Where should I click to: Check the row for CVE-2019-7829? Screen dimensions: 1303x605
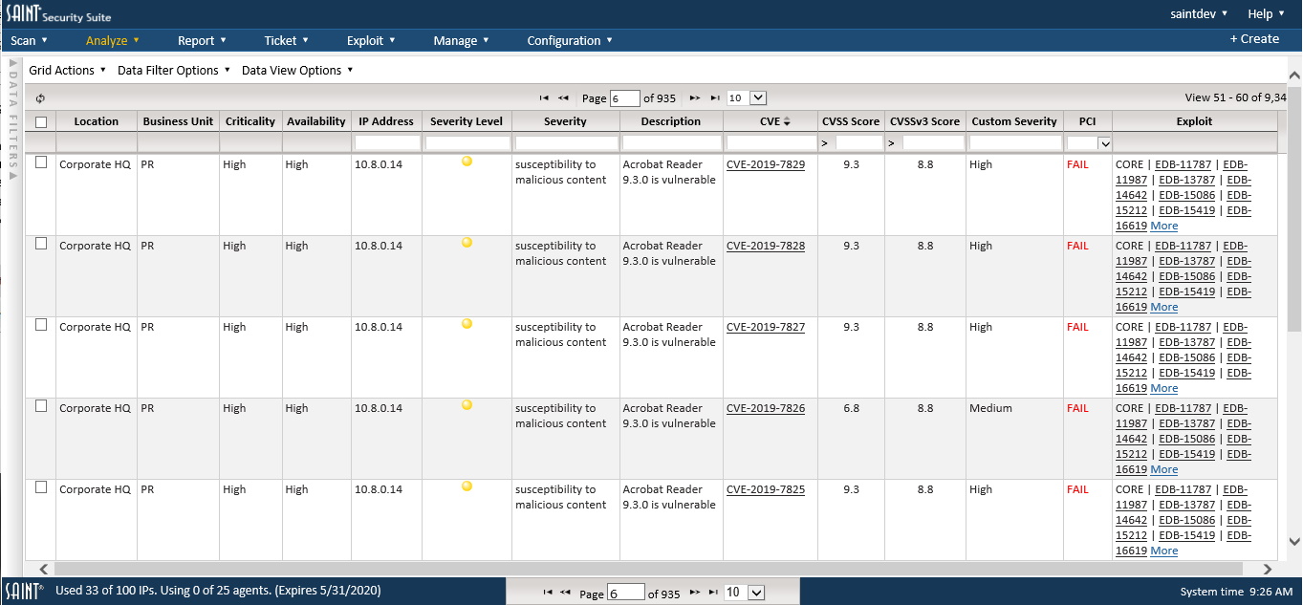tap(41, 162)
